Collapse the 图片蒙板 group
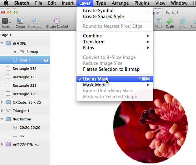196x165 pixels. coord(2,43)
